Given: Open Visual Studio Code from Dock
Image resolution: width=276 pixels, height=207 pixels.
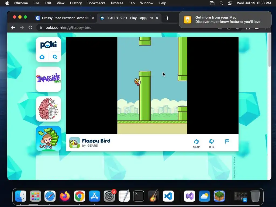Looking at the screenshot, I should point(168,196).
